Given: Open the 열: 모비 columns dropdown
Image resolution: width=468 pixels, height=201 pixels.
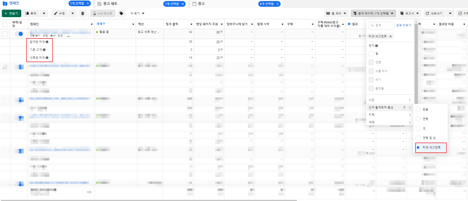Looking at the screenshot, I should pos(336,14).
